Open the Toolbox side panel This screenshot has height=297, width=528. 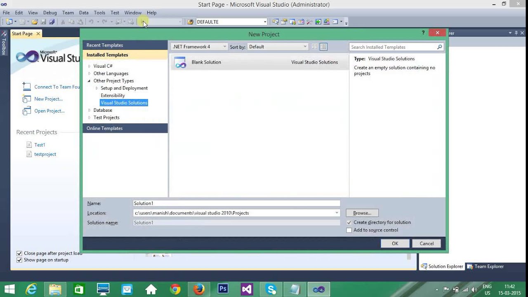4,44
